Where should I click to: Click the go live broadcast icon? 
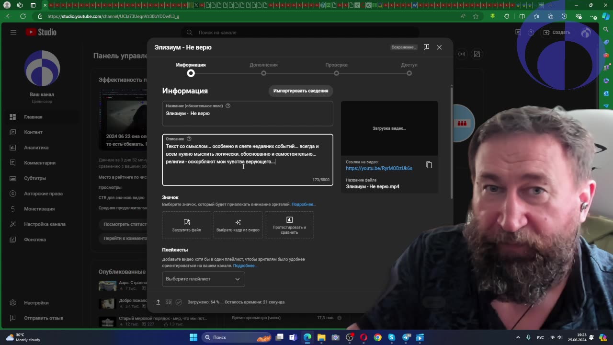point(462,54)
